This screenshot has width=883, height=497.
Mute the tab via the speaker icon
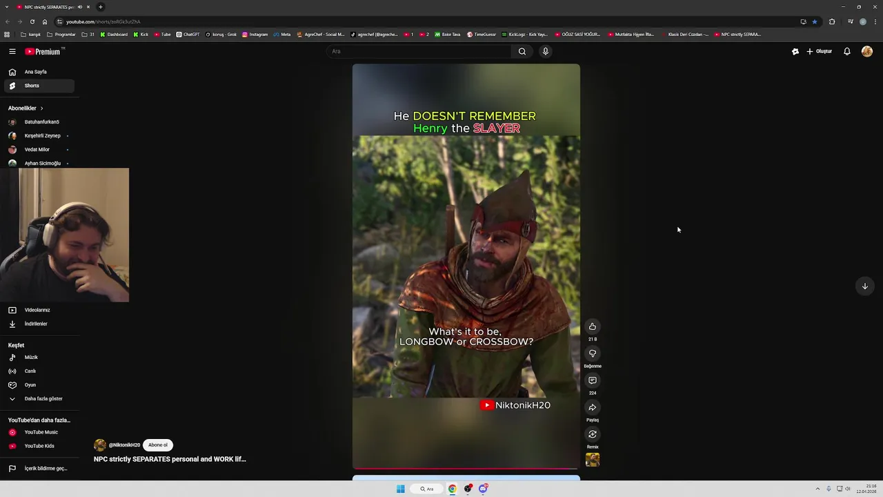pyautogui.click(x=80, y=7)
